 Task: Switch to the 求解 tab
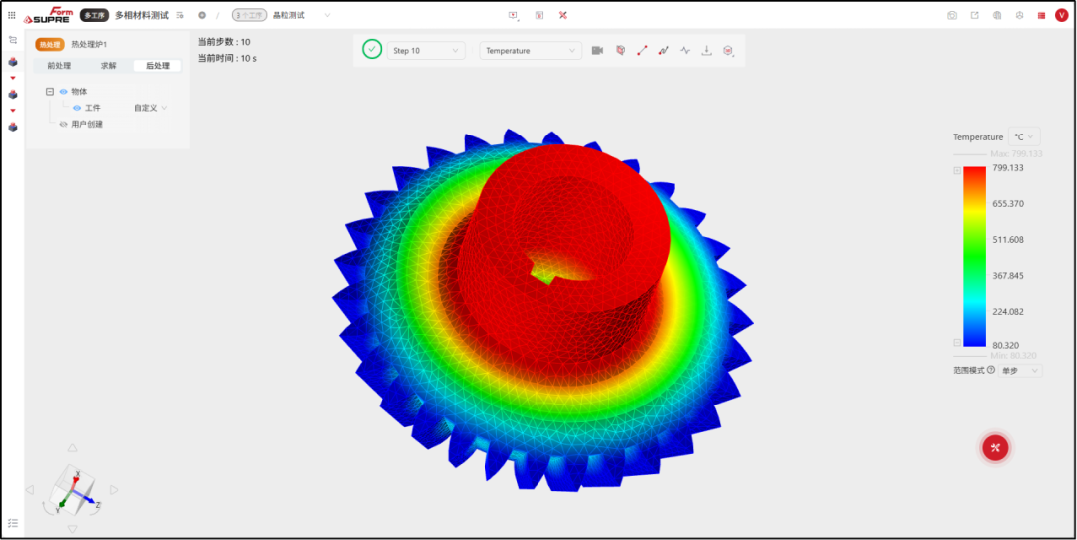109,66
